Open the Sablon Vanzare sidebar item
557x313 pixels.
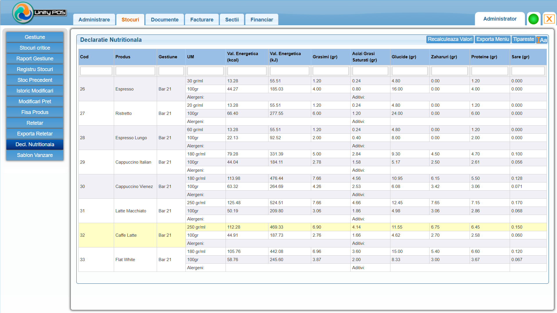pos(35,155)
